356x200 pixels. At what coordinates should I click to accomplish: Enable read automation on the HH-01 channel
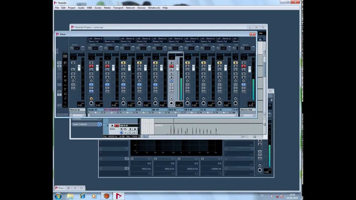(155, 74)
